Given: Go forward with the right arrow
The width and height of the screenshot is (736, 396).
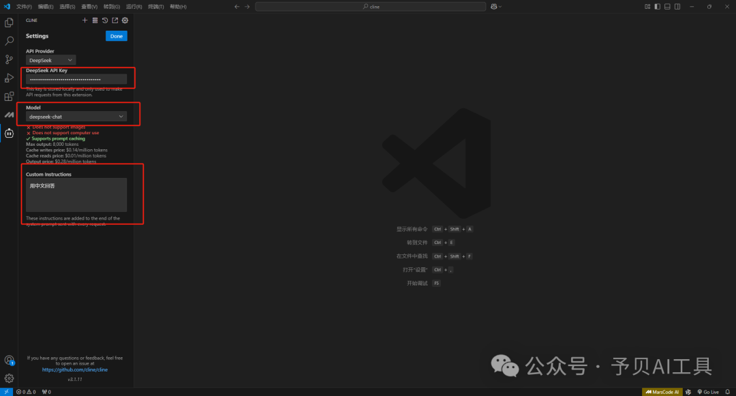Looking at the screenshot, I should click(247, 7).
